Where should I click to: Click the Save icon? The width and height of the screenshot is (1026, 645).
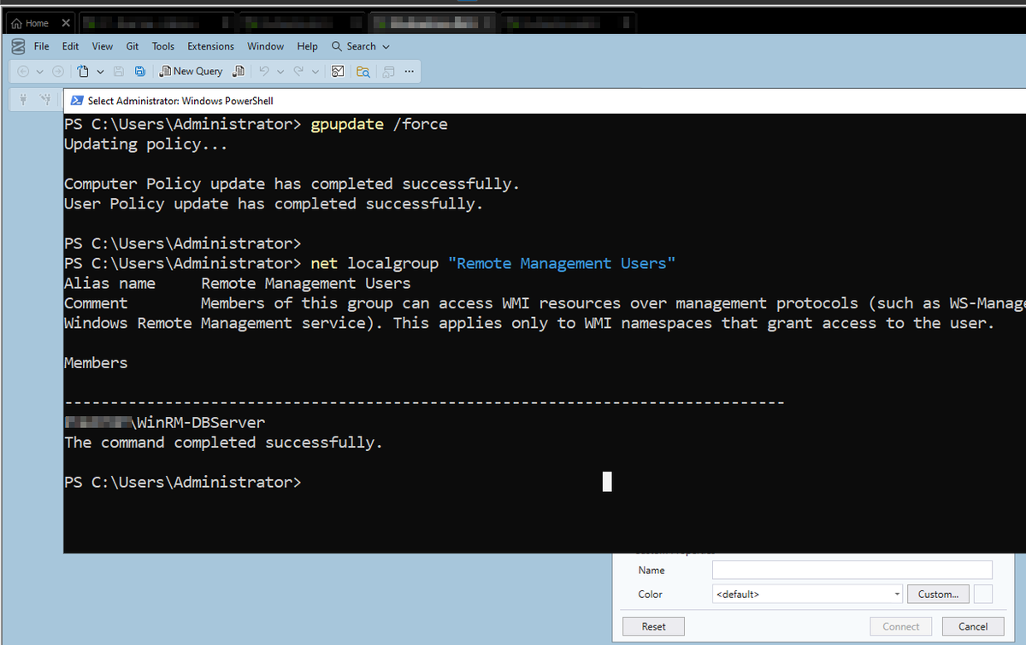(119, 71)
